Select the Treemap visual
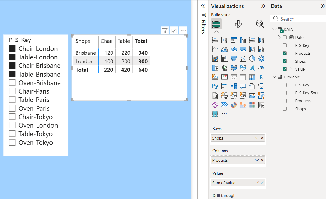This screenshot has height=199, width=326. [215, 68]
